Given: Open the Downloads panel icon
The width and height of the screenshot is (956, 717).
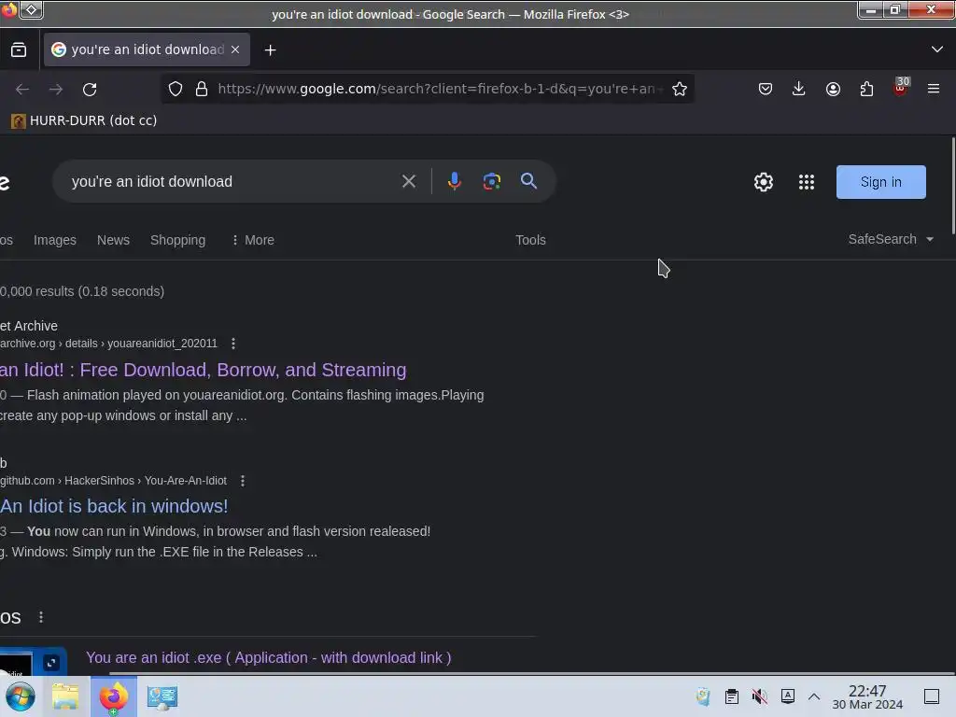Looking at the screenshot, I should pyautogui.click(x=799, y=89).
